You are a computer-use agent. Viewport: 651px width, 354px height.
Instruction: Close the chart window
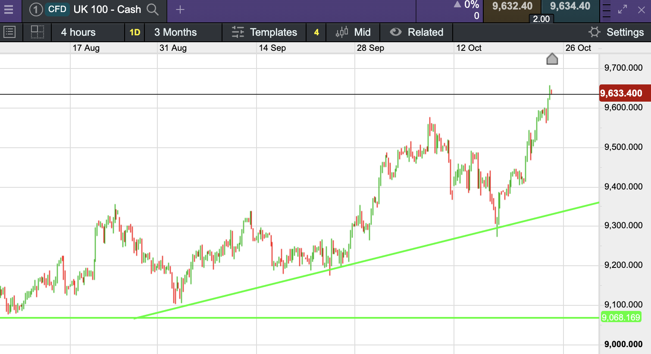point(642,9)
